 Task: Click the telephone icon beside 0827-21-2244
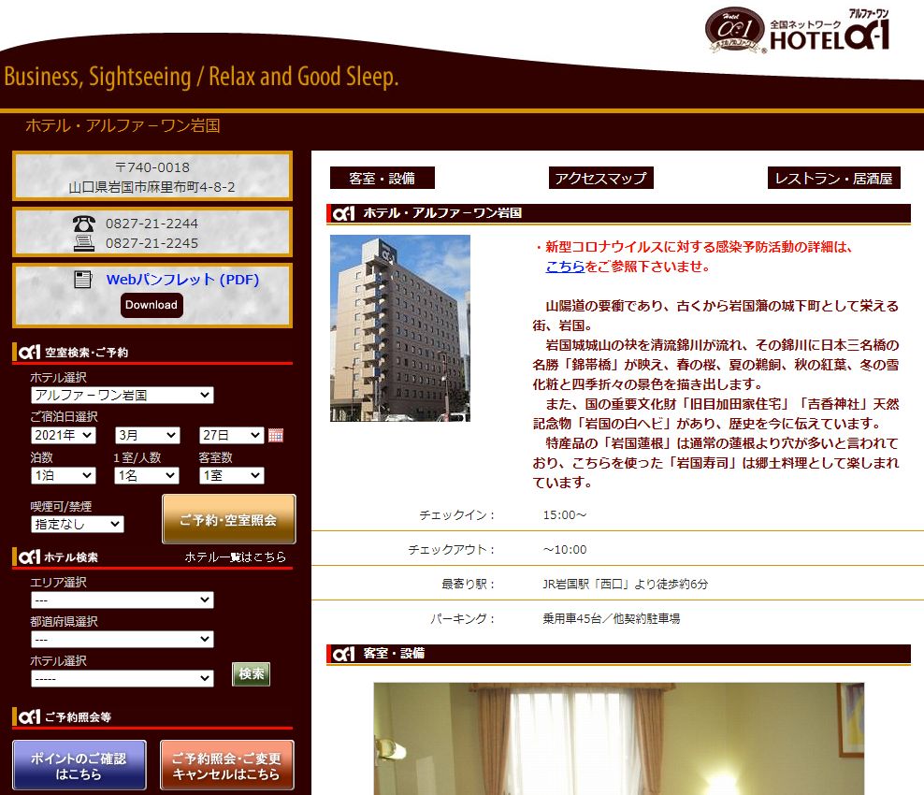coord(83,224)
